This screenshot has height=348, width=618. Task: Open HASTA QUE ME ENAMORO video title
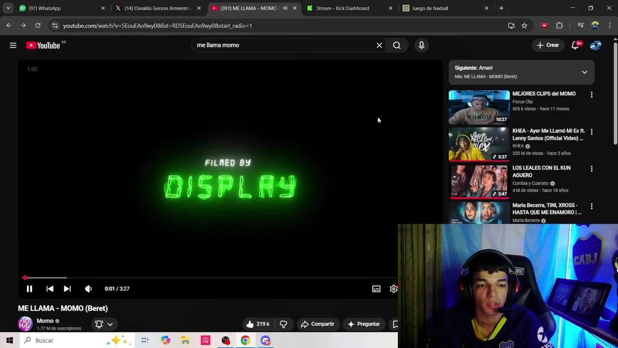(547, 209)
